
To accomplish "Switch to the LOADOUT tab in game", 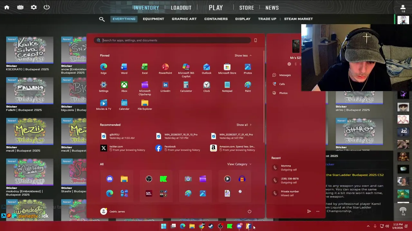I will click(x=181, y=8).
